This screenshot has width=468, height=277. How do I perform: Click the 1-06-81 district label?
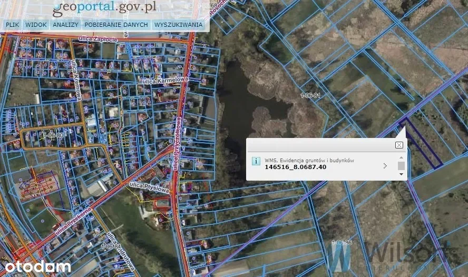(310, 95)
